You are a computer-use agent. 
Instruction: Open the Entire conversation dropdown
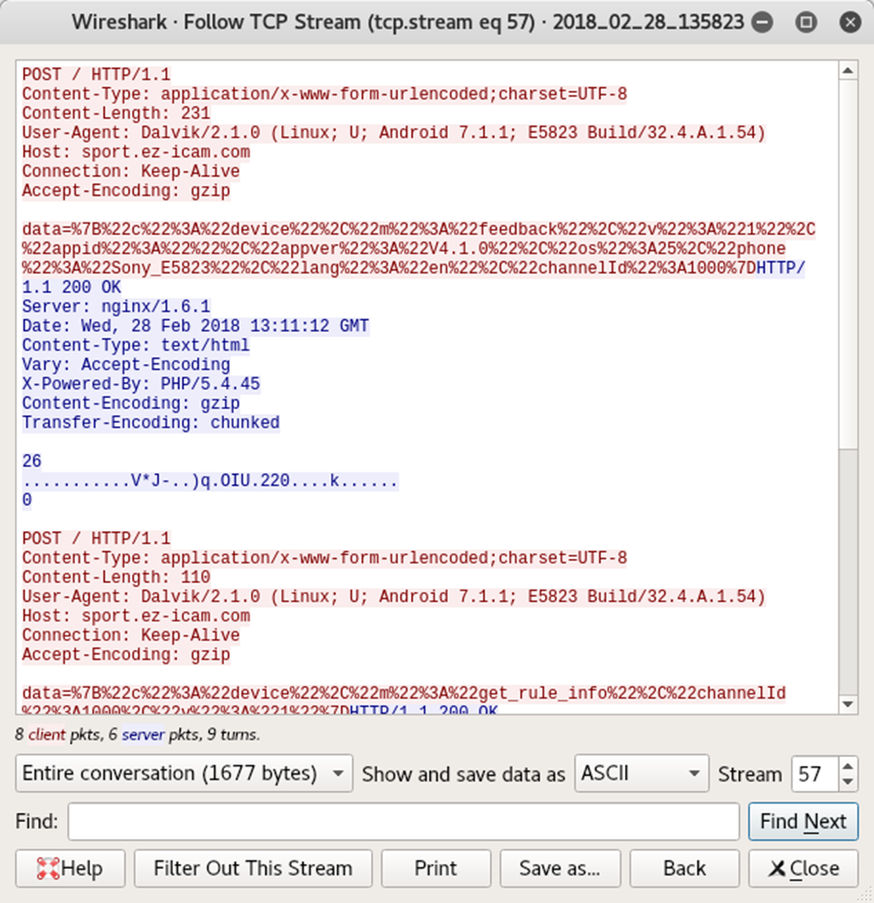point(184,774)
